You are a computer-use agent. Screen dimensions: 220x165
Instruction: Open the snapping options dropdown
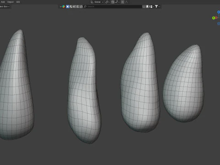(117, 2)
